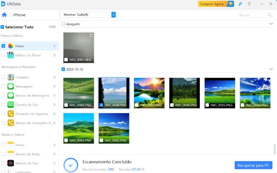Screen dimensions: 277x173
Task: Click the Contatos icon in sidebar
Action: [11, 77]
